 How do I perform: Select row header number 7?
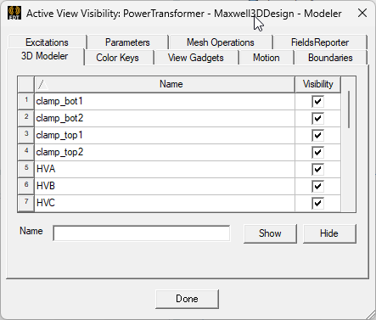tap(26, 203)
